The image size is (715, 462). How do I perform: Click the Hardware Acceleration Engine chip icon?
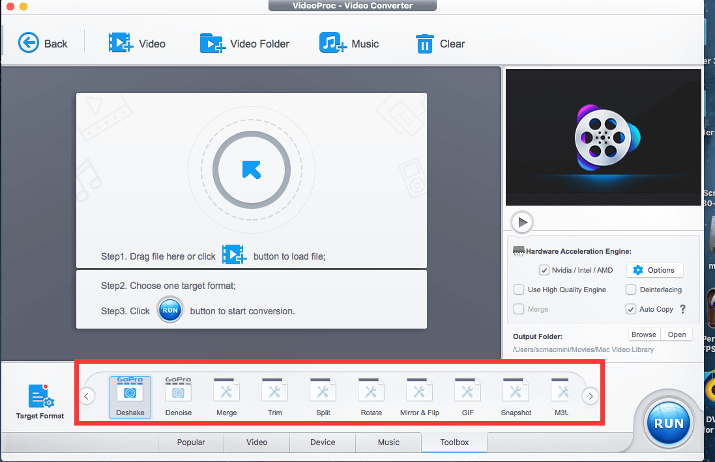[x=518, y=251]
